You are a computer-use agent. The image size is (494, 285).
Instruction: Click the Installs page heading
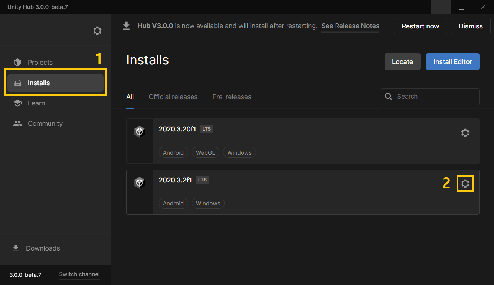coord(147,60)
